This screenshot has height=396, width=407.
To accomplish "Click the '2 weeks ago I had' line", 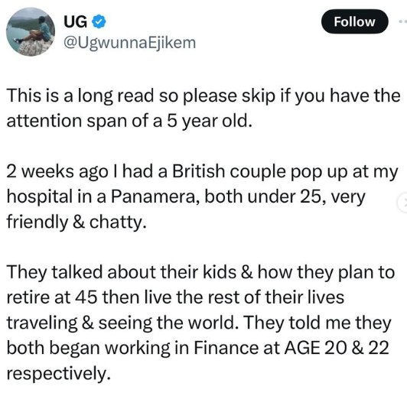I will click(202, 172).
